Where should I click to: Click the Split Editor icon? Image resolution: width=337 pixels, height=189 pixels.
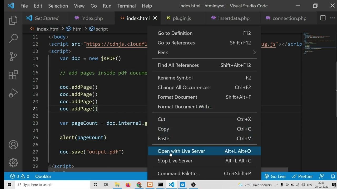pos(323,18)
